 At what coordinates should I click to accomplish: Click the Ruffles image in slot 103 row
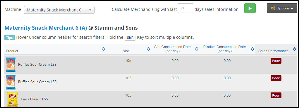click(11, 82)
